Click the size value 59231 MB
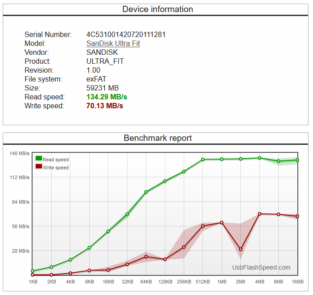The width and height of the screenshot is (313, 295). [x=103, y=88]
